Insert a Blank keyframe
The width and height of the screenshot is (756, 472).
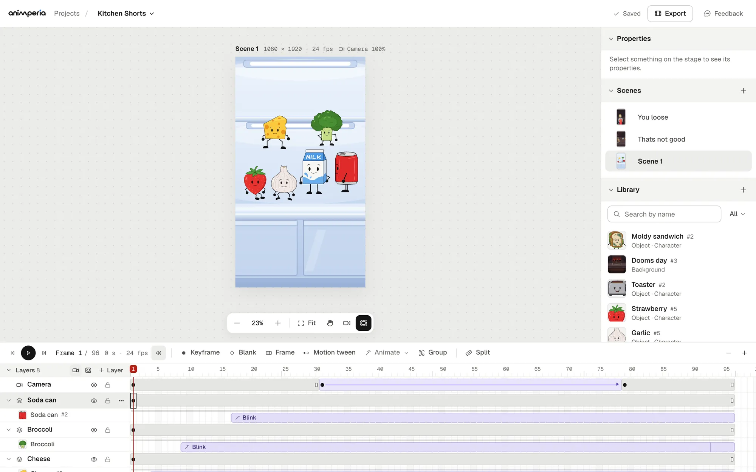[243, 352]
